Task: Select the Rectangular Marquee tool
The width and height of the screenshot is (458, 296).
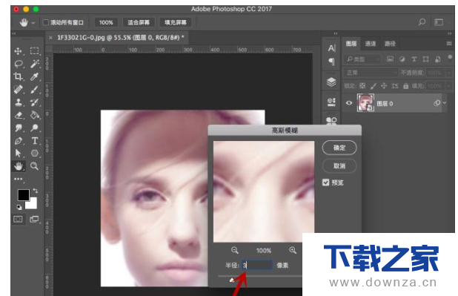Action: 35,51
